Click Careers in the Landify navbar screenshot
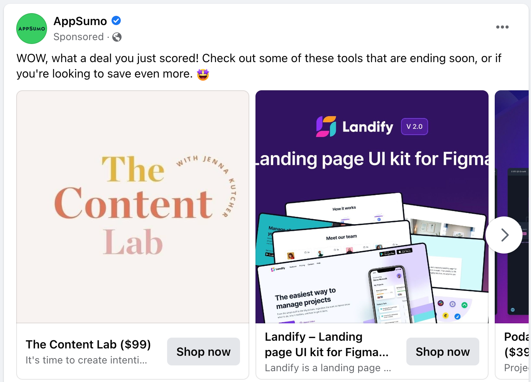Screen dimensions: 531x382 (x=311, y=264)
